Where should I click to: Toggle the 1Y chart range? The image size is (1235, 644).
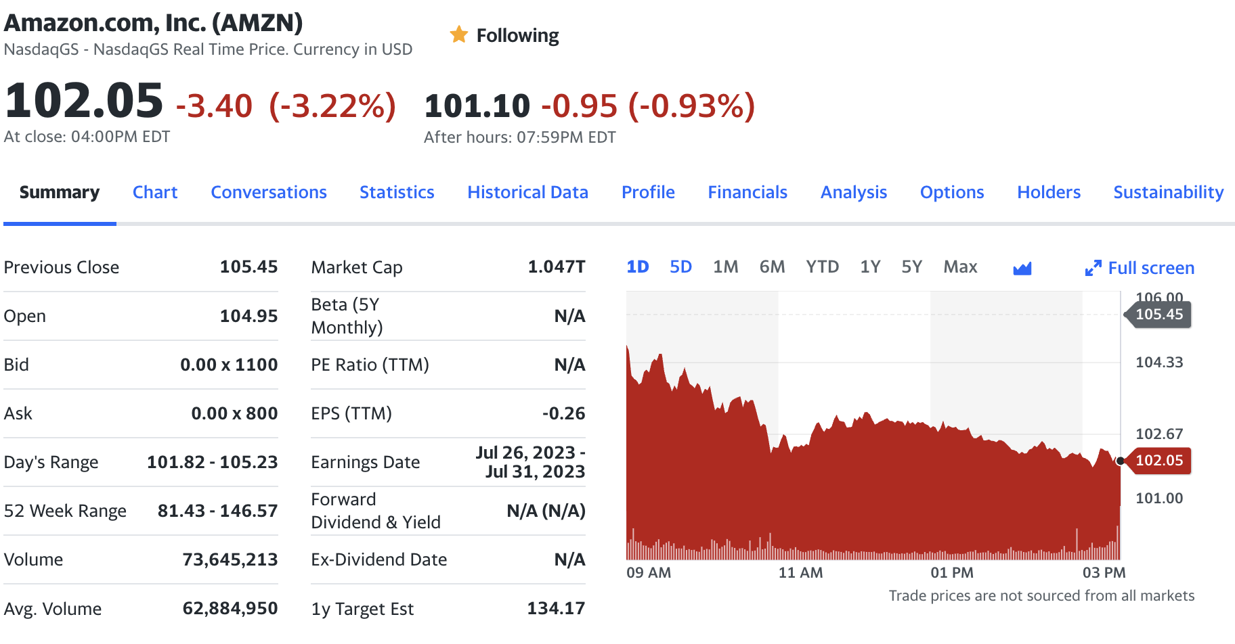pyautogui.click(x=870, y=267)
